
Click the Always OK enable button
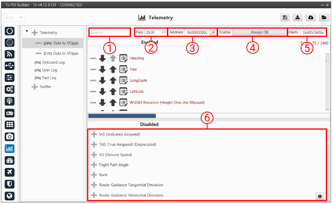coord(260,32)
